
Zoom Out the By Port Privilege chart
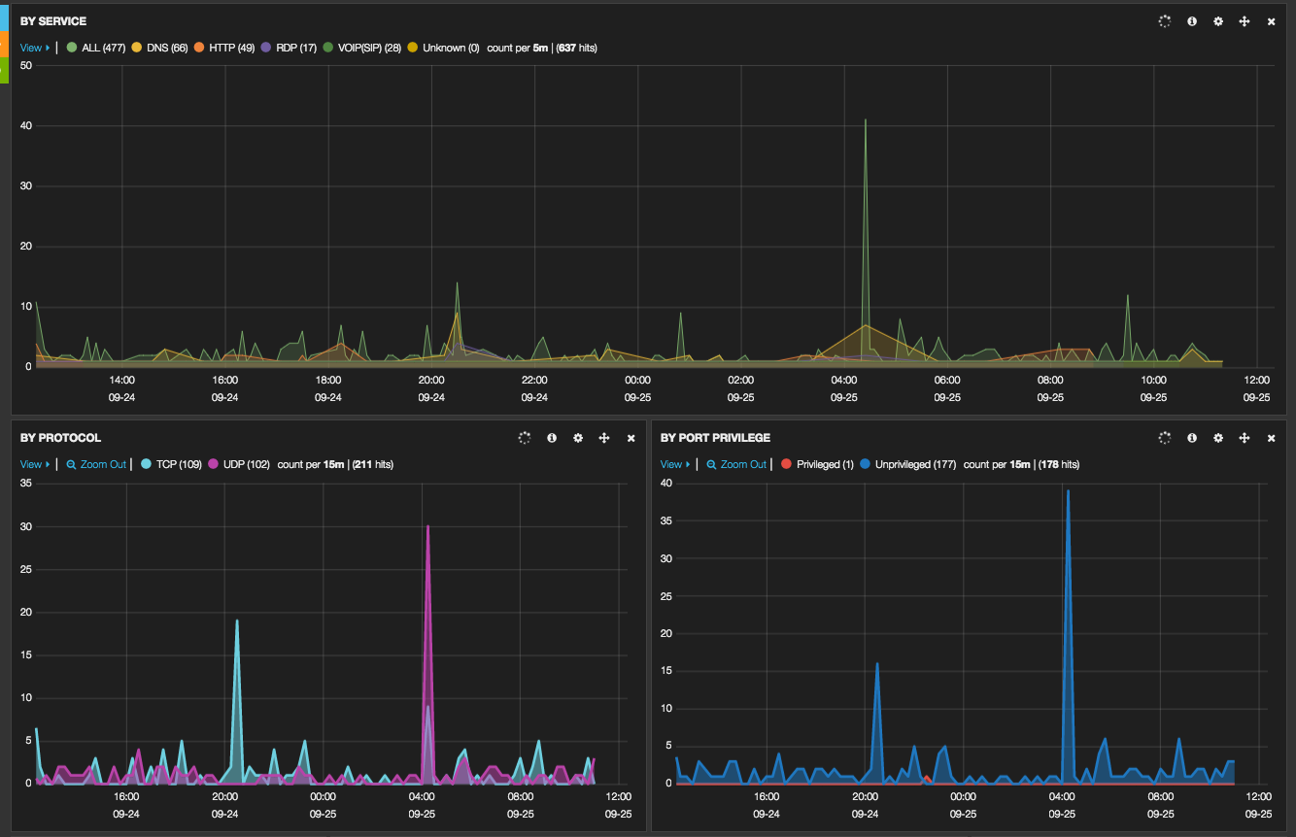coord(736,464)
